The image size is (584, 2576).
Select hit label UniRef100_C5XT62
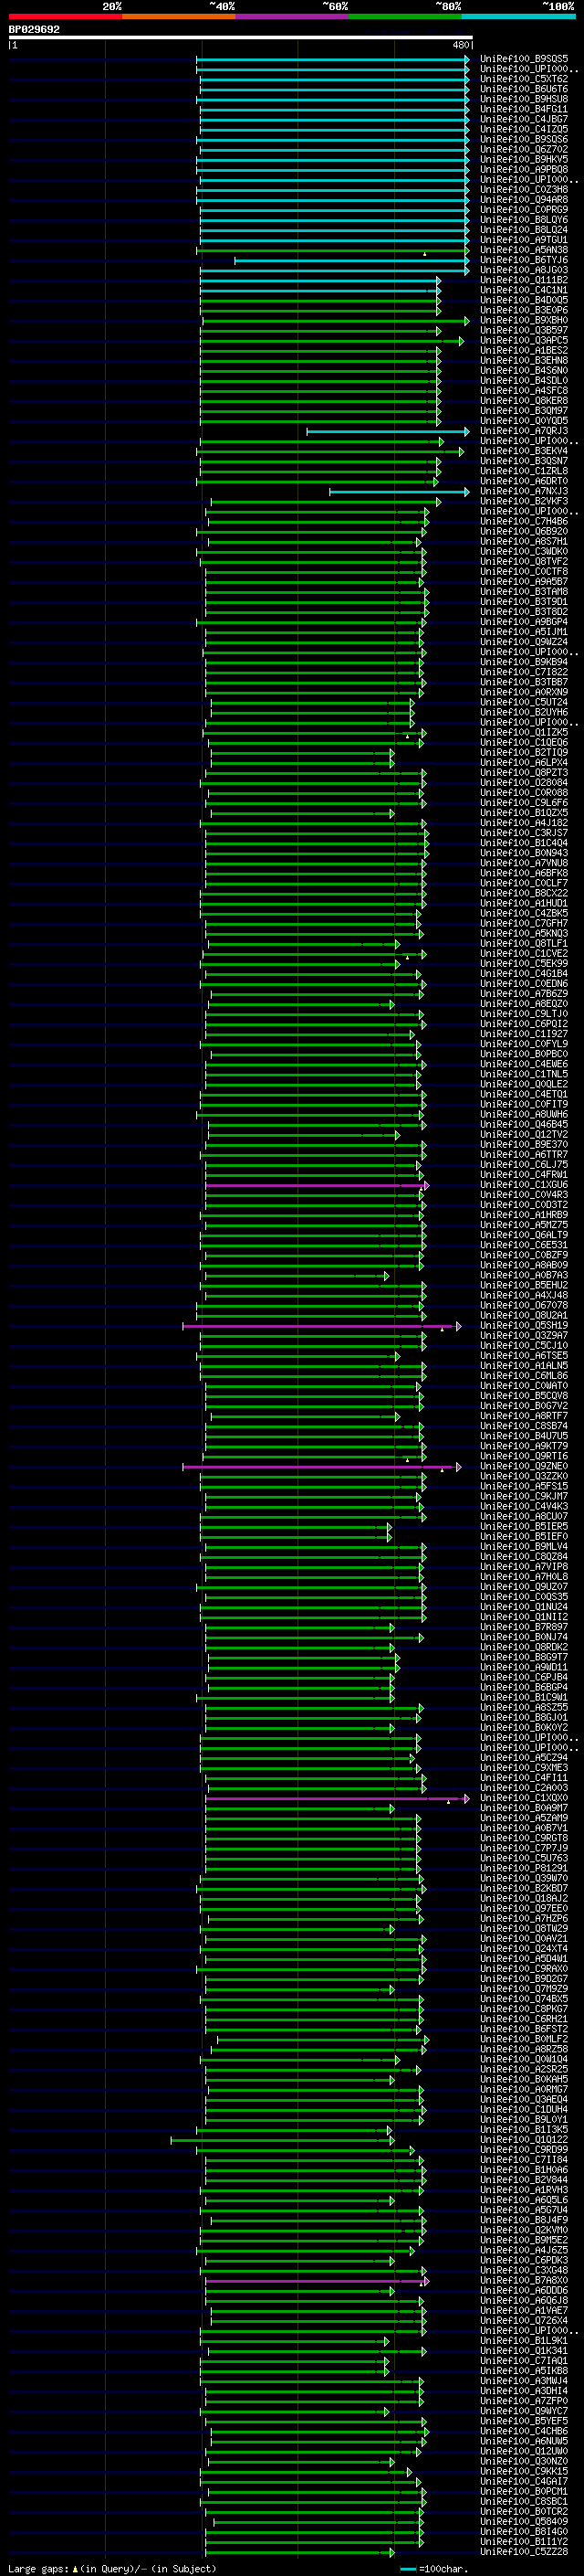pyautogui.click(x=524, y=79)
